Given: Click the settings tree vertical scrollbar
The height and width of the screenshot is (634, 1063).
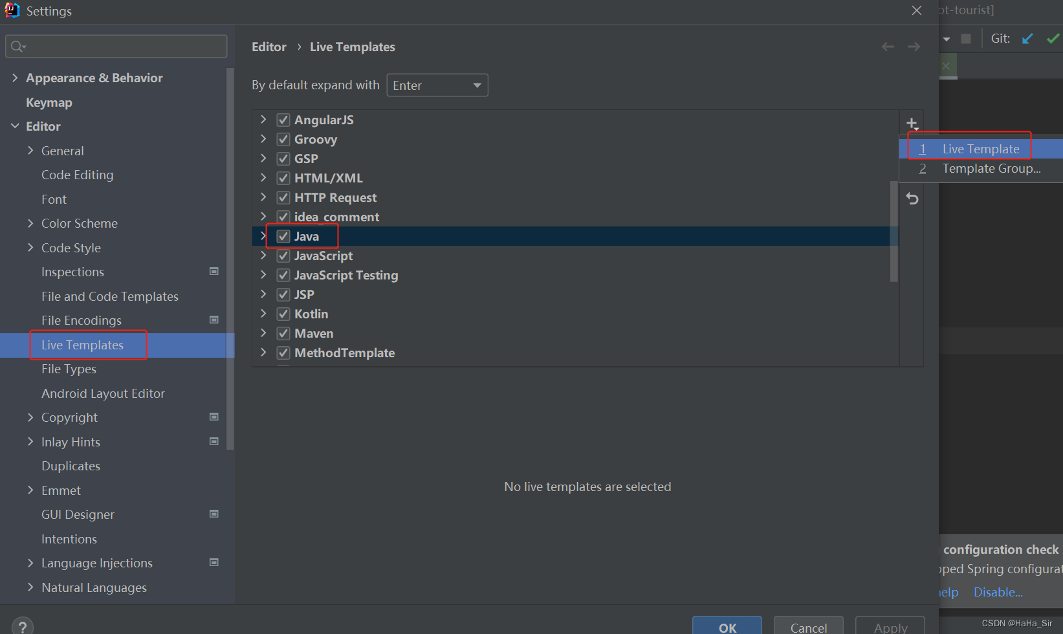Looking at the screenshot, I should 230,259.
